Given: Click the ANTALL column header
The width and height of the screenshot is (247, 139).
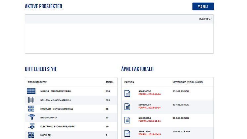Looking at the screenshot, I should [x=110, y=82].
